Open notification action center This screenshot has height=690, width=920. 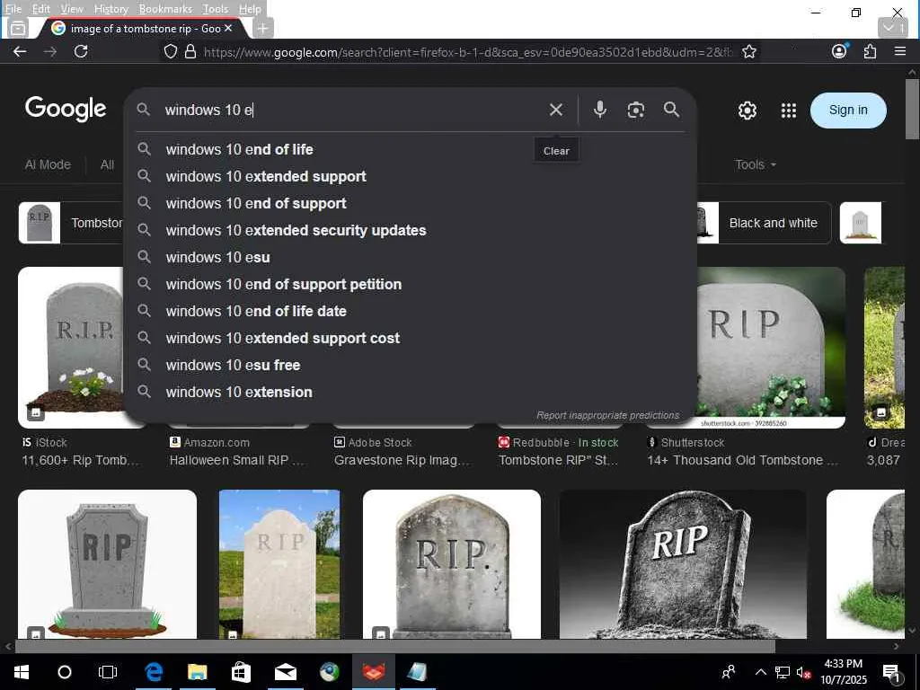click(891, 672)
